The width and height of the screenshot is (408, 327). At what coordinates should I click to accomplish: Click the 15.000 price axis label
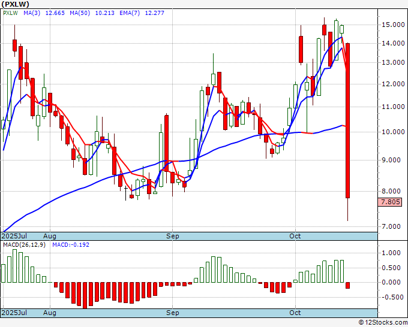click(x=393, y=25)
